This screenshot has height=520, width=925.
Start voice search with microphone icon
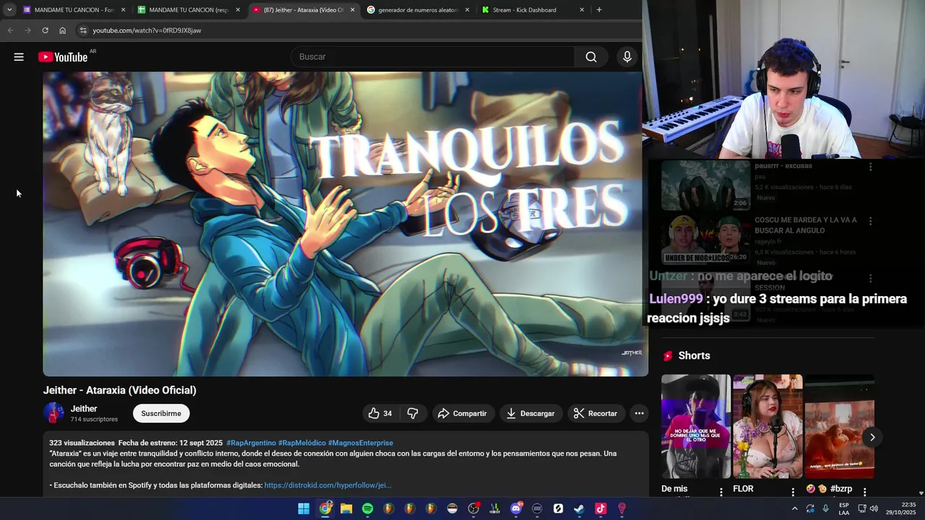627,57
